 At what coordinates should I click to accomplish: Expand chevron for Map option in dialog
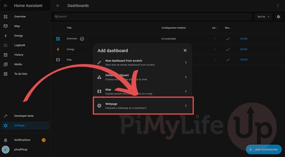pos(186,91)
